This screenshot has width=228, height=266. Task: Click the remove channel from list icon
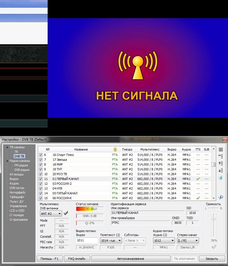(221, 156)
